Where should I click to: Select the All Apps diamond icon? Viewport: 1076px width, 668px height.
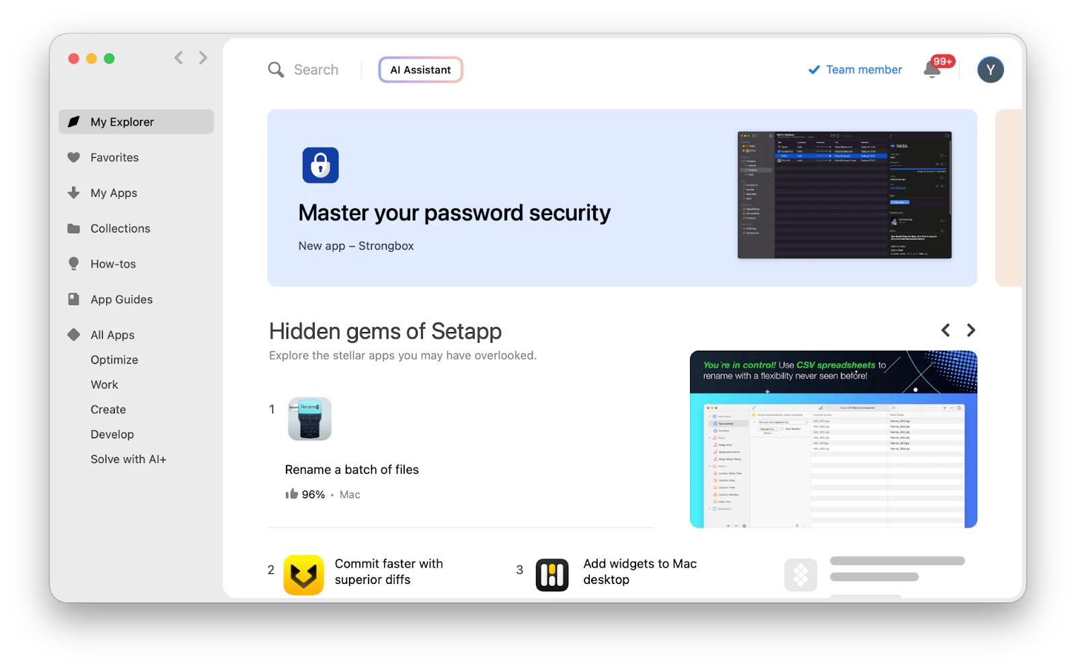click(x=74, y=335)
